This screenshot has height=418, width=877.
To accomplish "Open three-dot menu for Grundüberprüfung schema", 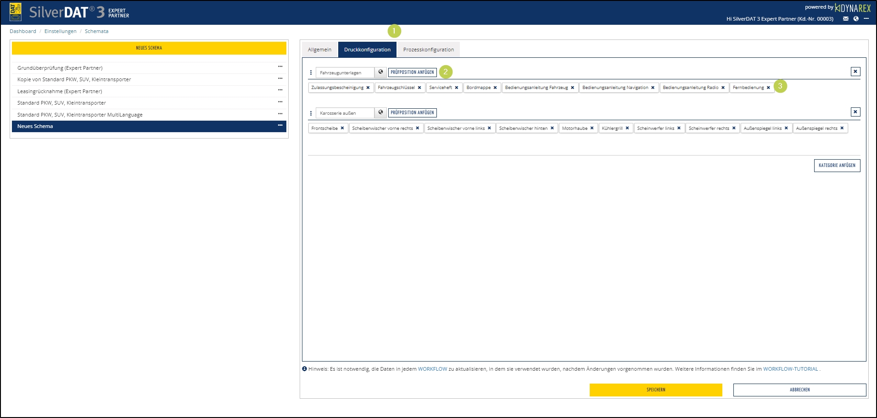I will 280,67.
